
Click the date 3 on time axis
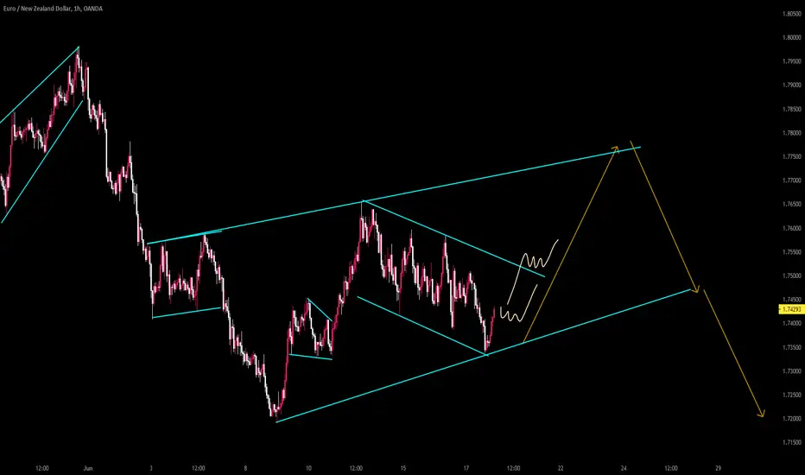pos(151,468)
